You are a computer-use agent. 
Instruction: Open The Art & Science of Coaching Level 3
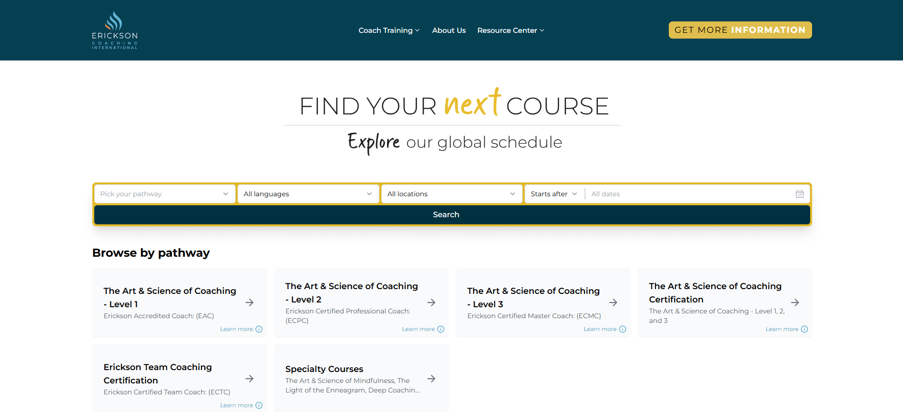pos(534,297)
